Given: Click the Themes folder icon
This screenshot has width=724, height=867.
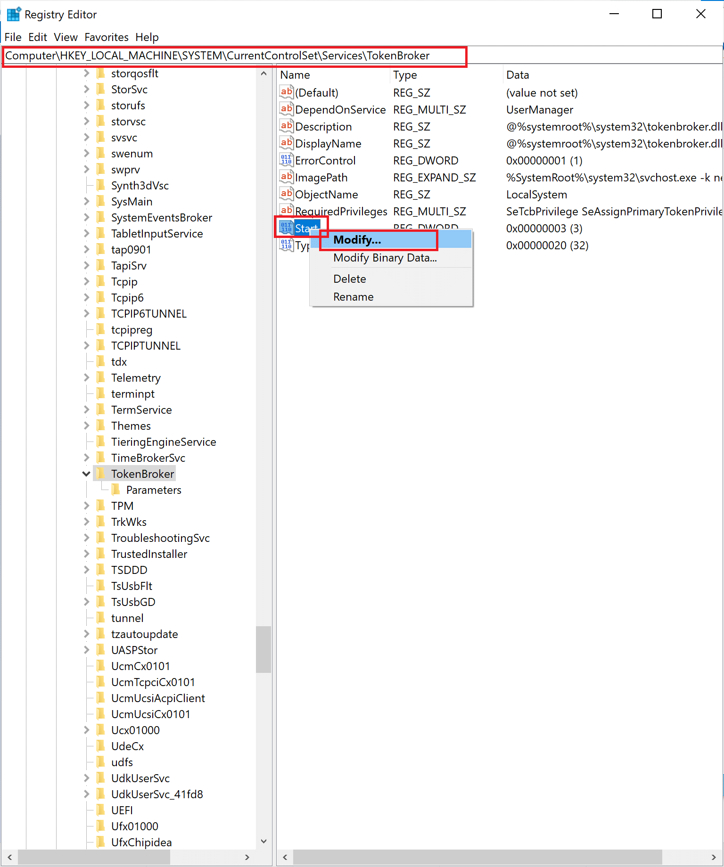Looking at the screenshot, I should pyautogui.click(x=101, y=425).
